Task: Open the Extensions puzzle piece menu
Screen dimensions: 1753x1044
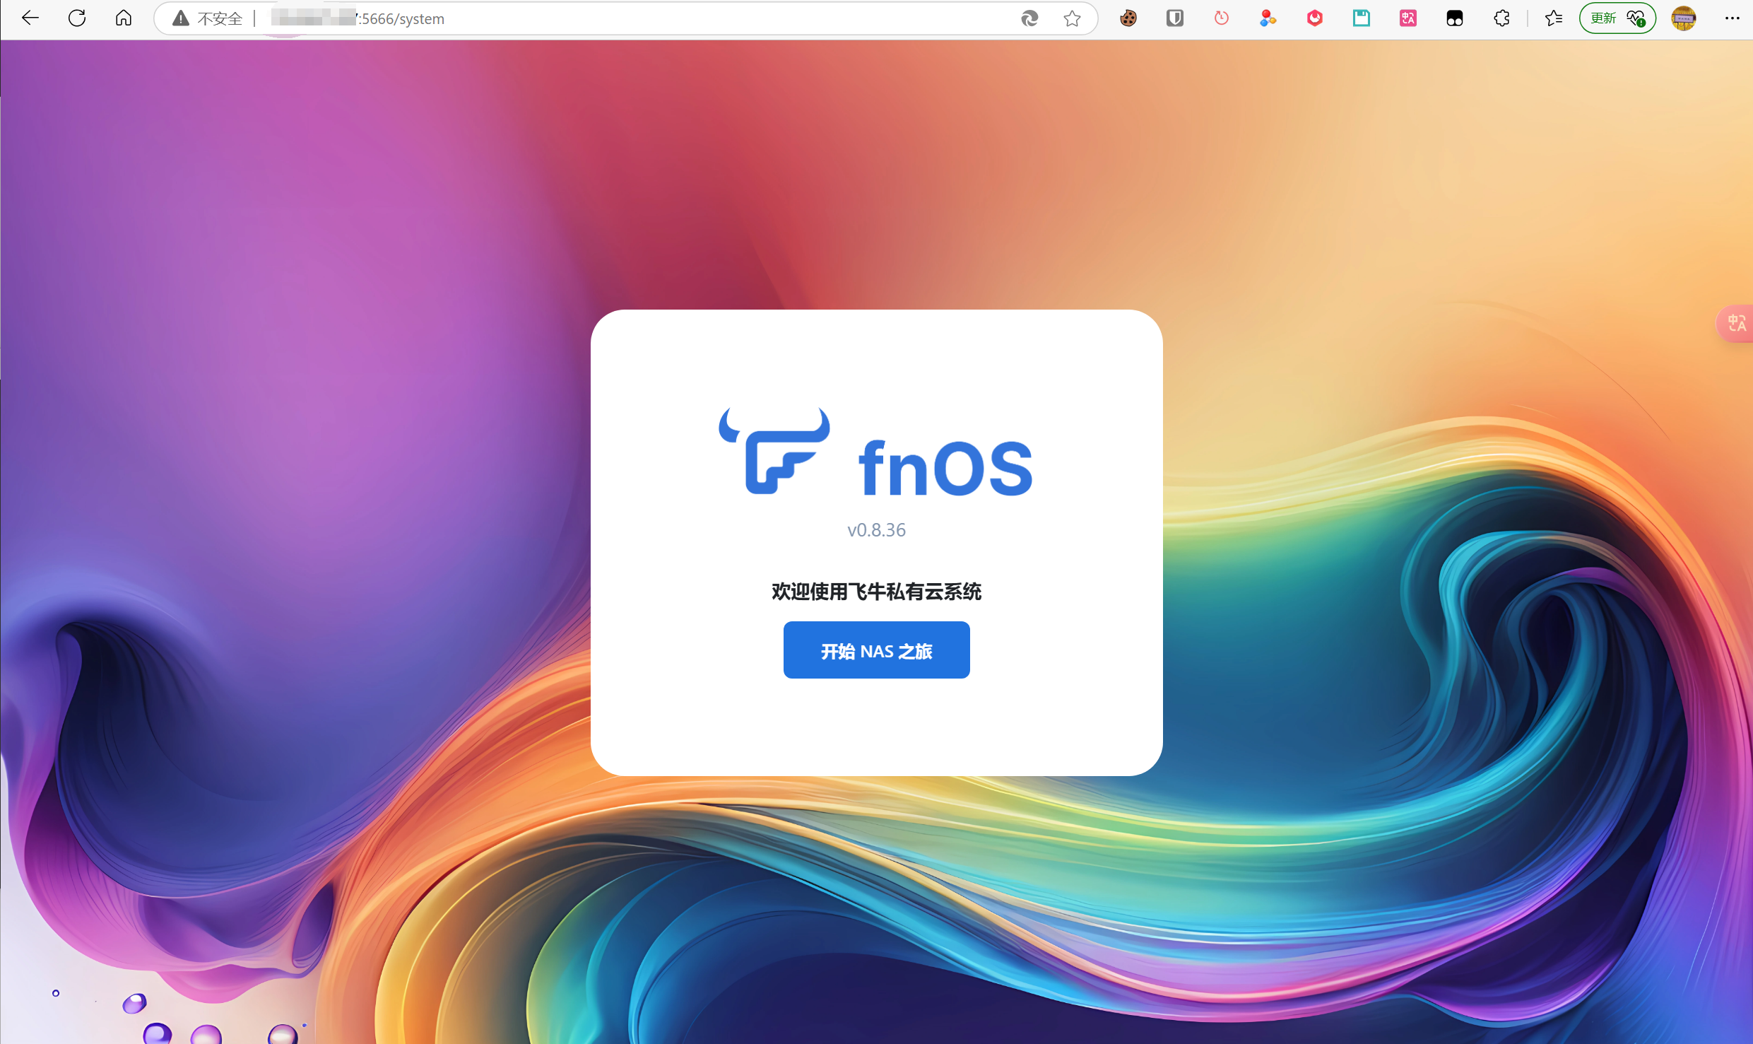Action: 1501,18
